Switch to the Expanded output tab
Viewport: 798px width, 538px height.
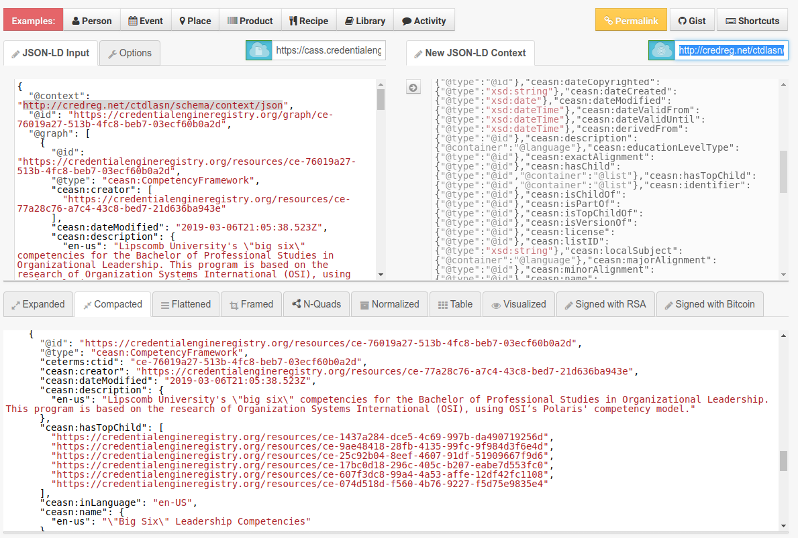pos(38,304)
